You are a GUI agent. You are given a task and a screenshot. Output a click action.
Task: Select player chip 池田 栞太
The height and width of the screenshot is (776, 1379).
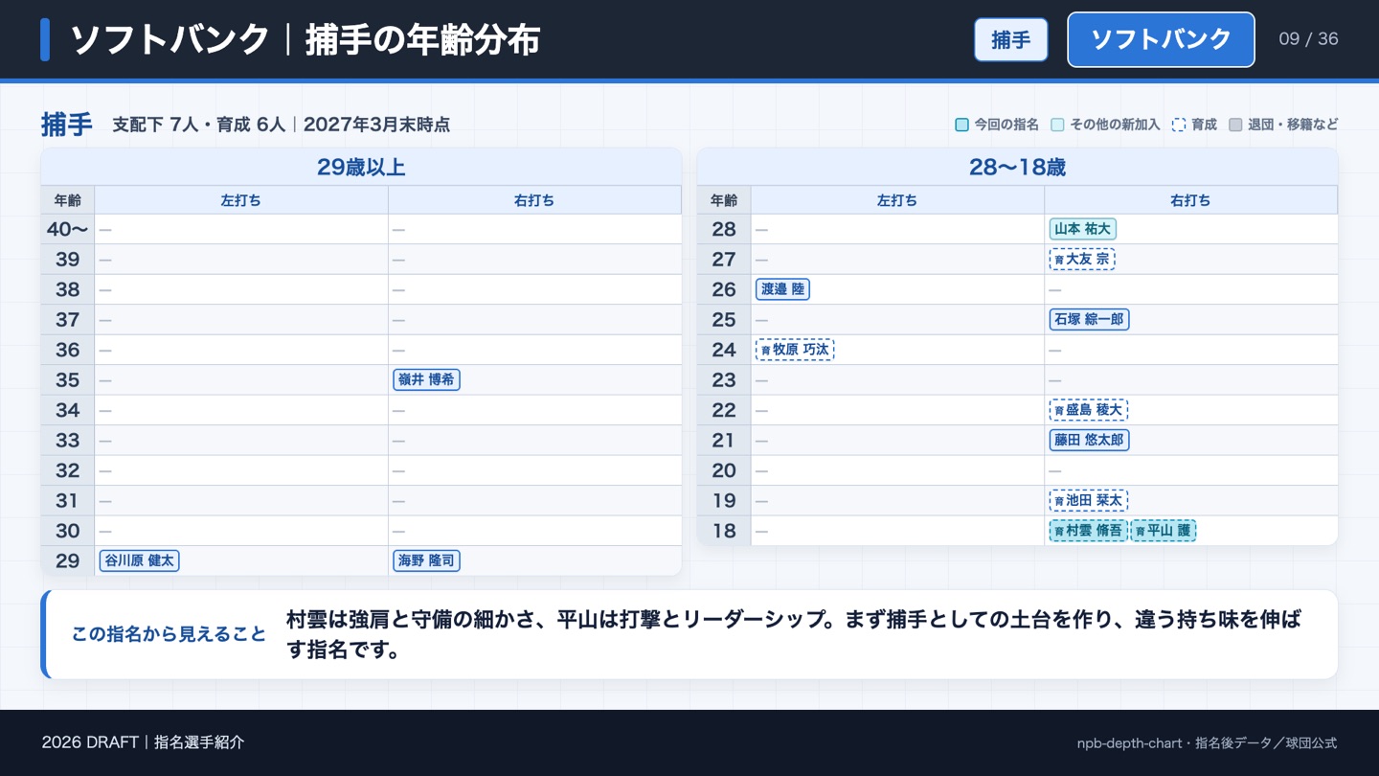[x=1089, y=500]
